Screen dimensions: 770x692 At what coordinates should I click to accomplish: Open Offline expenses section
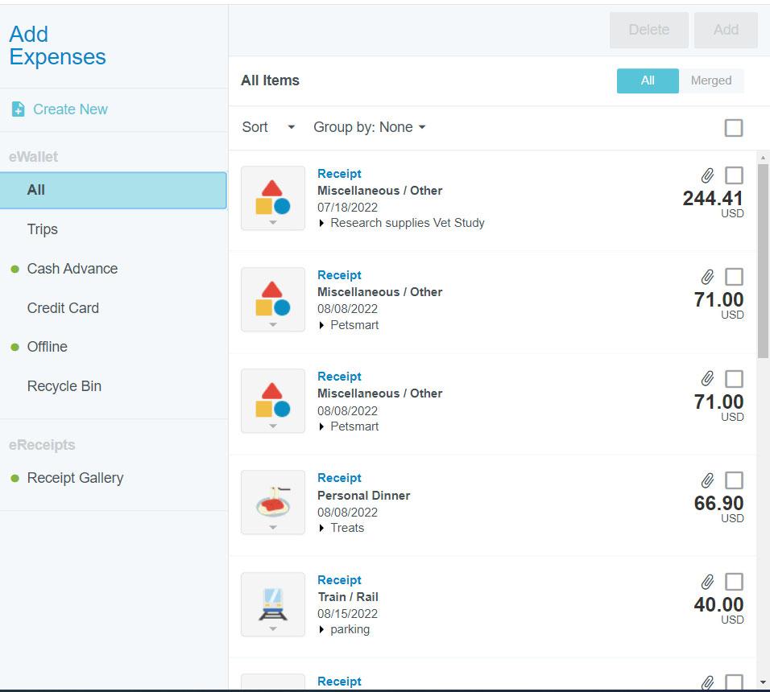[x=48, y=347]
